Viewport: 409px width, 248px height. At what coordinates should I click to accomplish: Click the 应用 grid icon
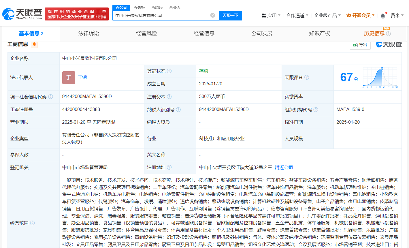click(264, 15)
